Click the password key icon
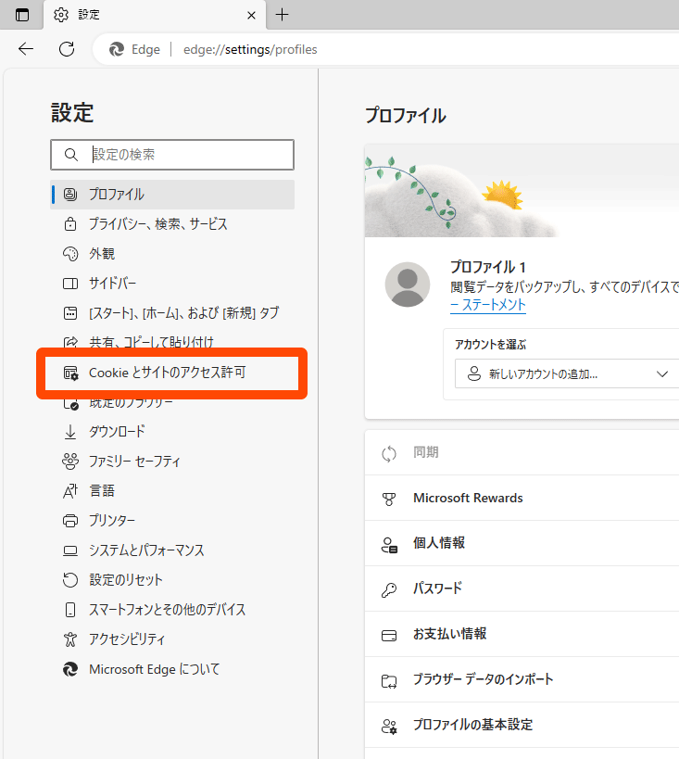This screenshot has width=679, height=759. 390,588
